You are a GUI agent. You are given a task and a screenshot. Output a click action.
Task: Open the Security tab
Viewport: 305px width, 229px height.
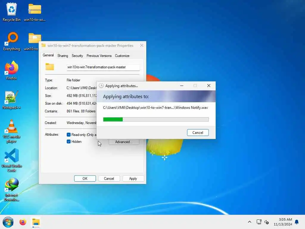(x=77, y=56)
